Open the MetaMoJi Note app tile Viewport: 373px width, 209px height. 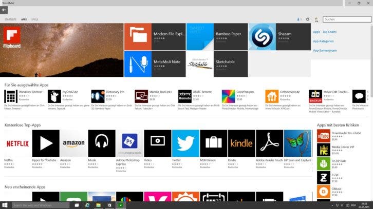pos(155,64)
